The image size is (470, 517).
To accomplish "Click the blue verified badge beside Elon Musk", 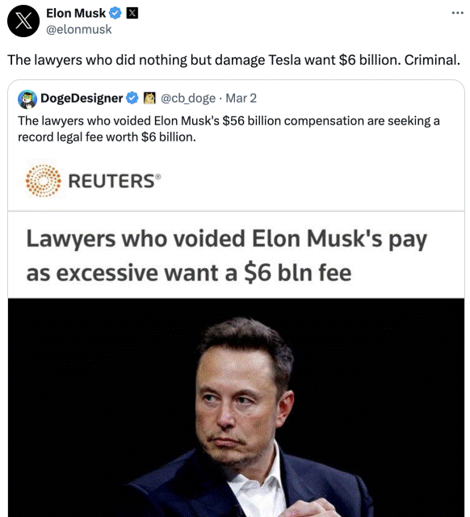I will point(115,13).
